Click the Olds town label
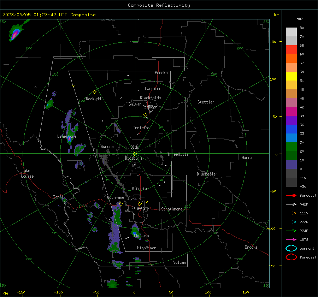Image resolution: width=318 pixels, height=297 pixels. click(x=135, y=147)
